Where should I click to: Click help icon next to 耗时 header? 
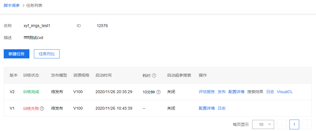coord(154,75)
